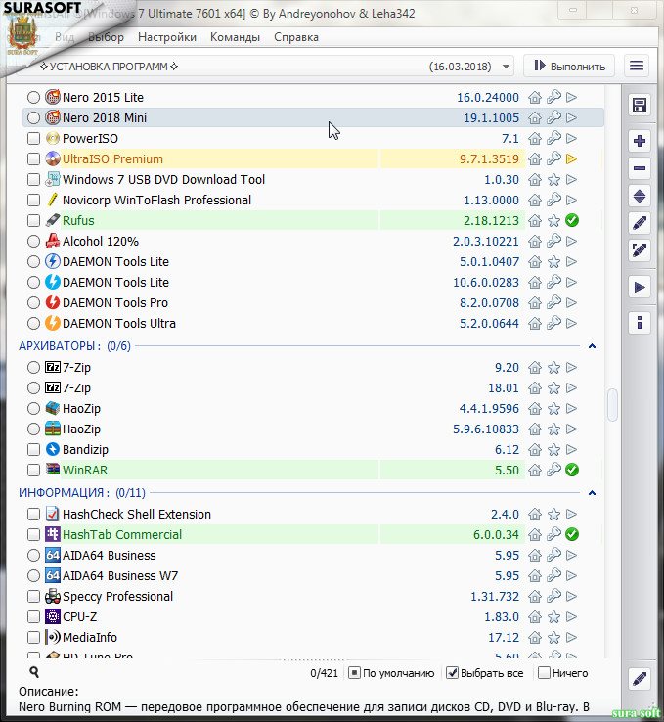Click the vertical scrollbar thumb

tap(612, 405)
